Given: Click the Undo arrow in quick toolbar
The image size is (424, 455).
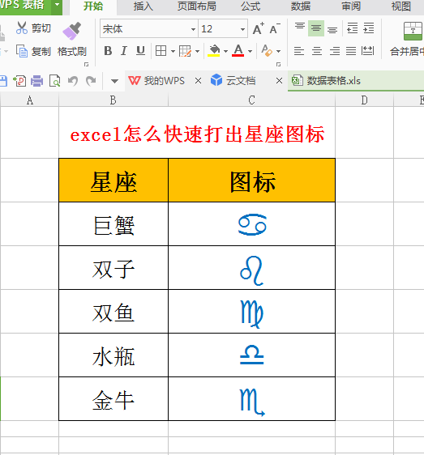Looking at the screenshot, I should tap(73, 81).
